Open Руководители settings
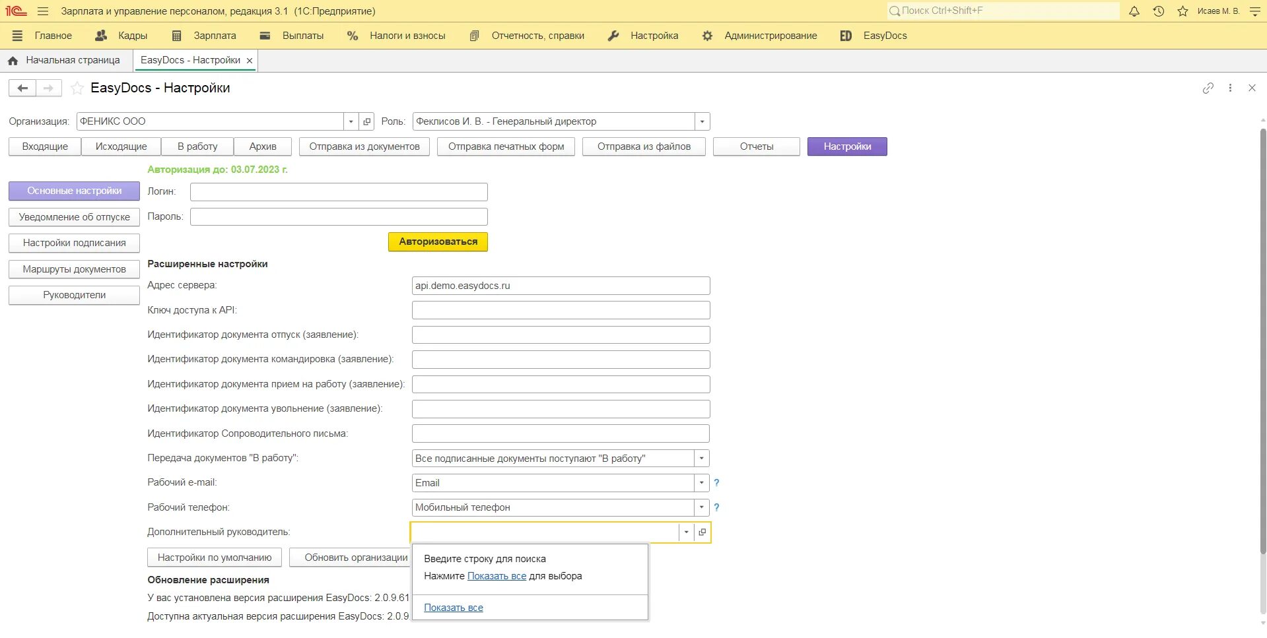This screenshot has height=638, width=1267. (75, 295)
